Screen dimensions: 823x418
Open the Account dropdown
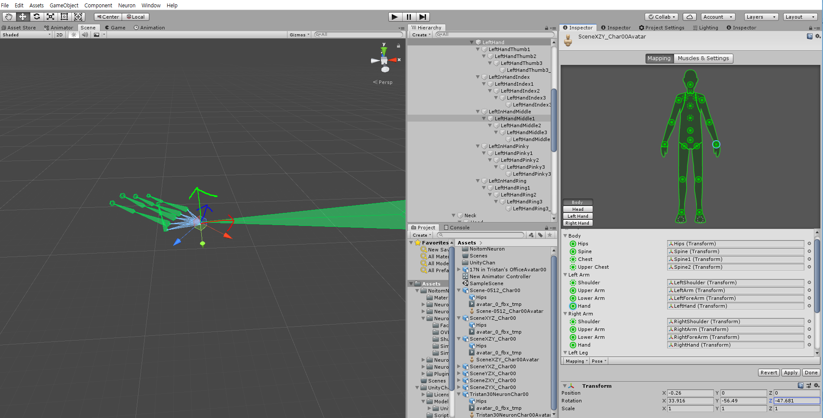click(718, 17)
